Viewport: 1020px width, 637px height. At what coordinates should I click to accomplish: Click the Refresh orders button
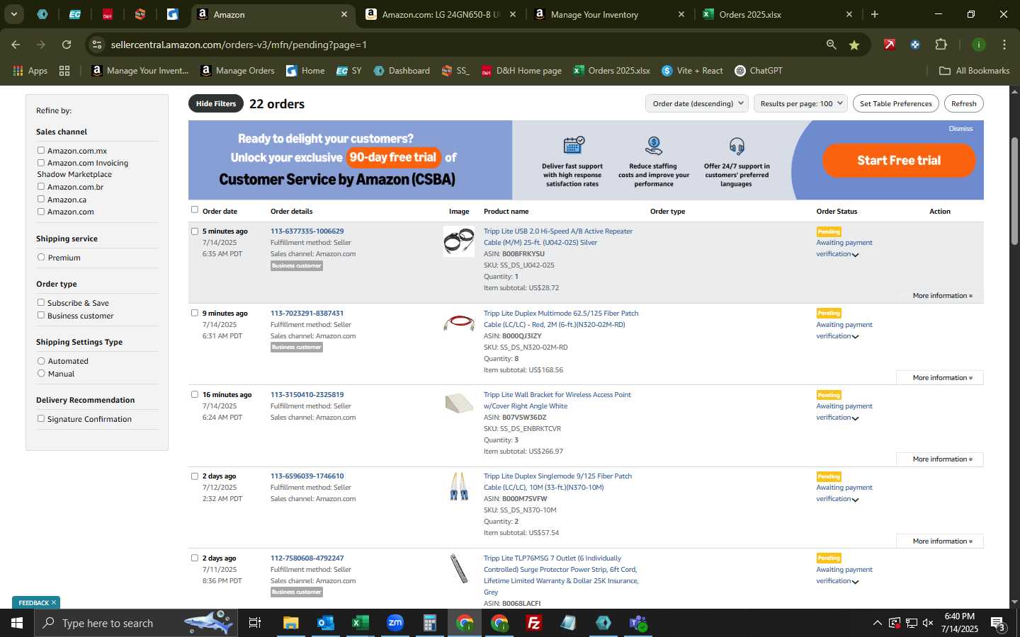click(963, 103)
